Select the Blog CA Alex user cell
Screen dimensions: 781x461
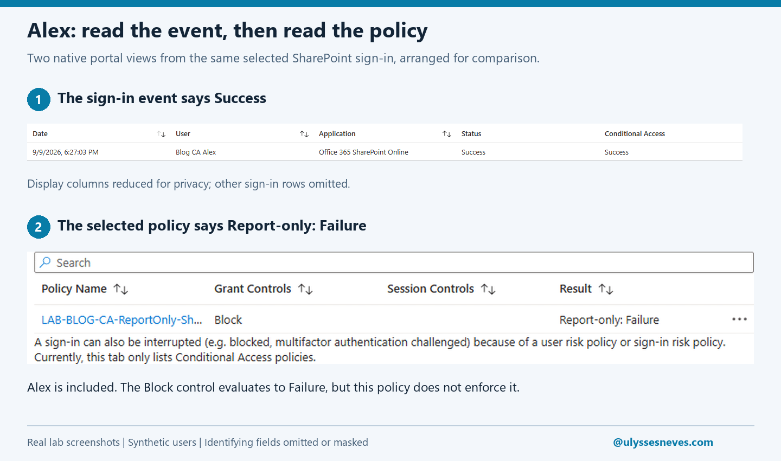[196, 152]
